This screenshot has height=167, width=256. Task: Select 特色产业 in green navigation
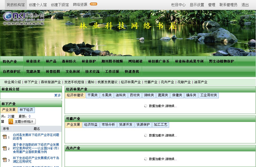point(12,61)
